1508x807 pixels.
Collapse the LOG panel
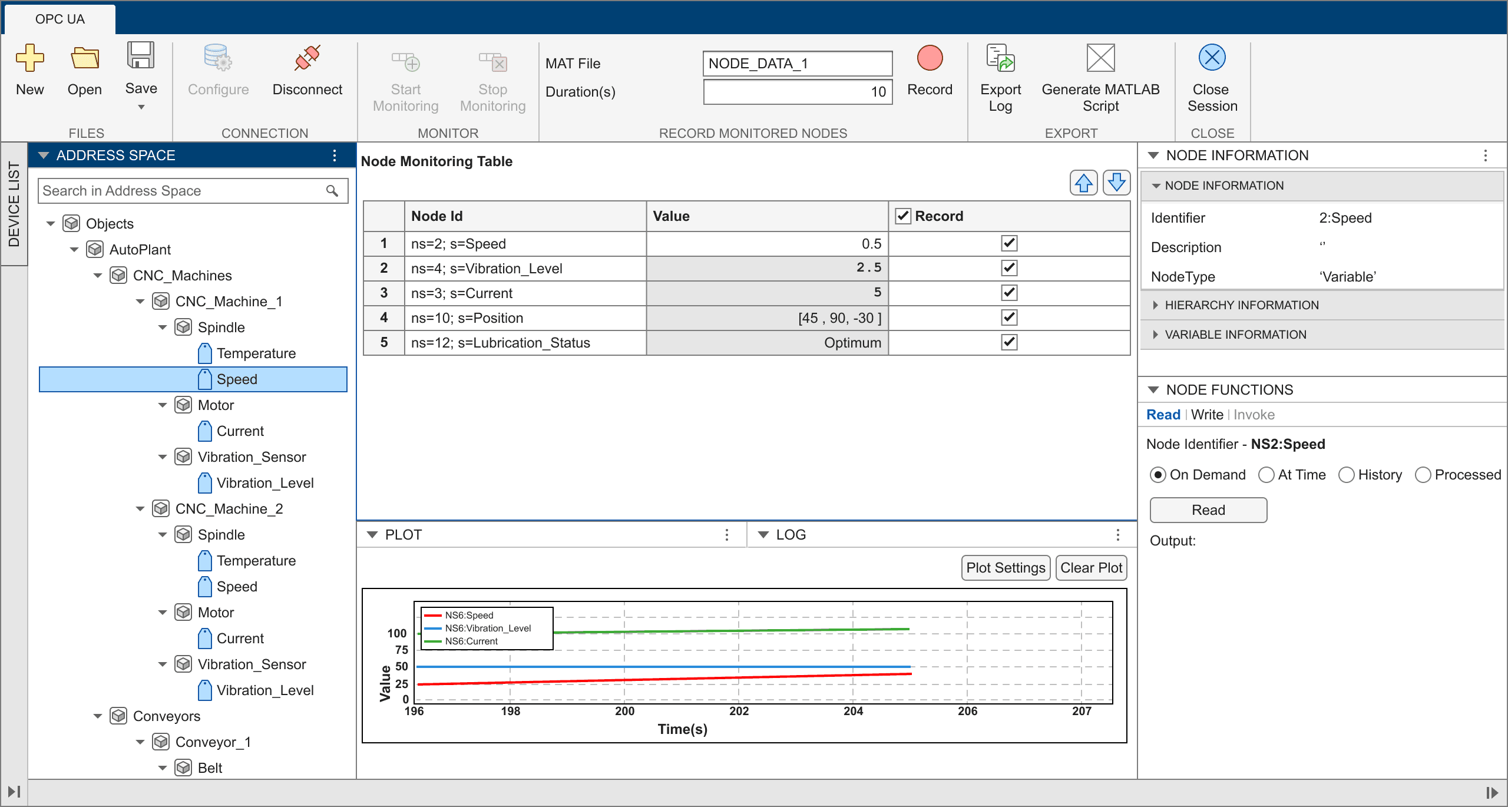[763, 535]
